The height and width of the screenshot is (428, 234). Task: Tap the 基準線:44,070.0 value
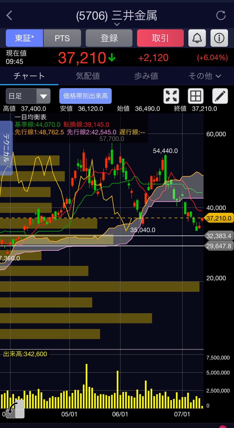[x=37, y=124]
